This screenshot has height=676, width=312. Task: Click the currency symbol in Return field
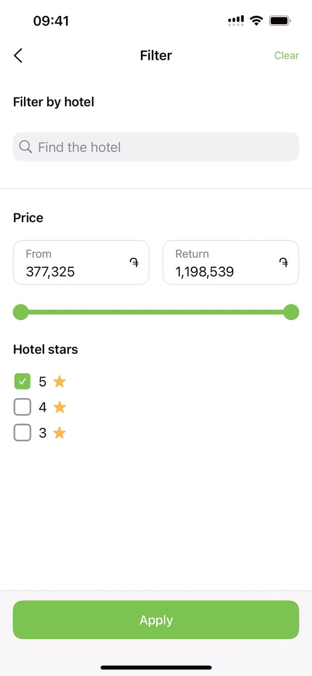click(x=284, y=263)
